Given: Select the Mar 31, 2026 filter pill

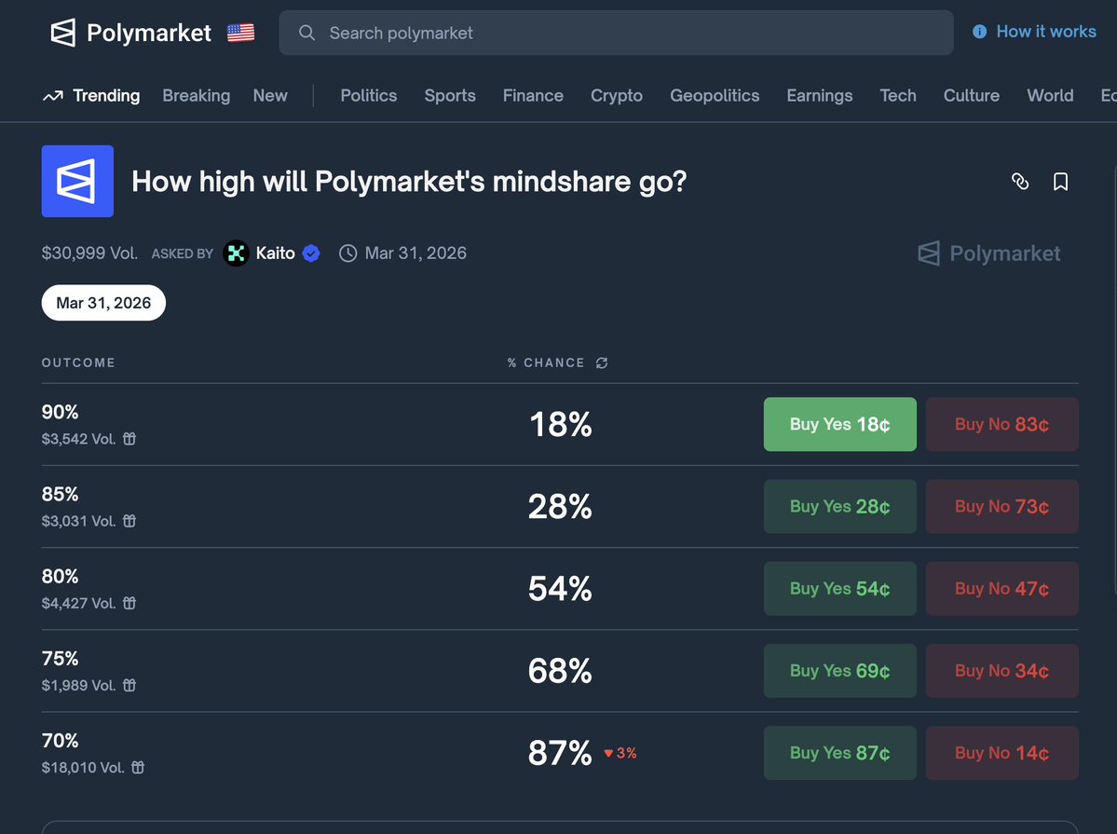Looking at the screenshot, I should pos(102,302).
